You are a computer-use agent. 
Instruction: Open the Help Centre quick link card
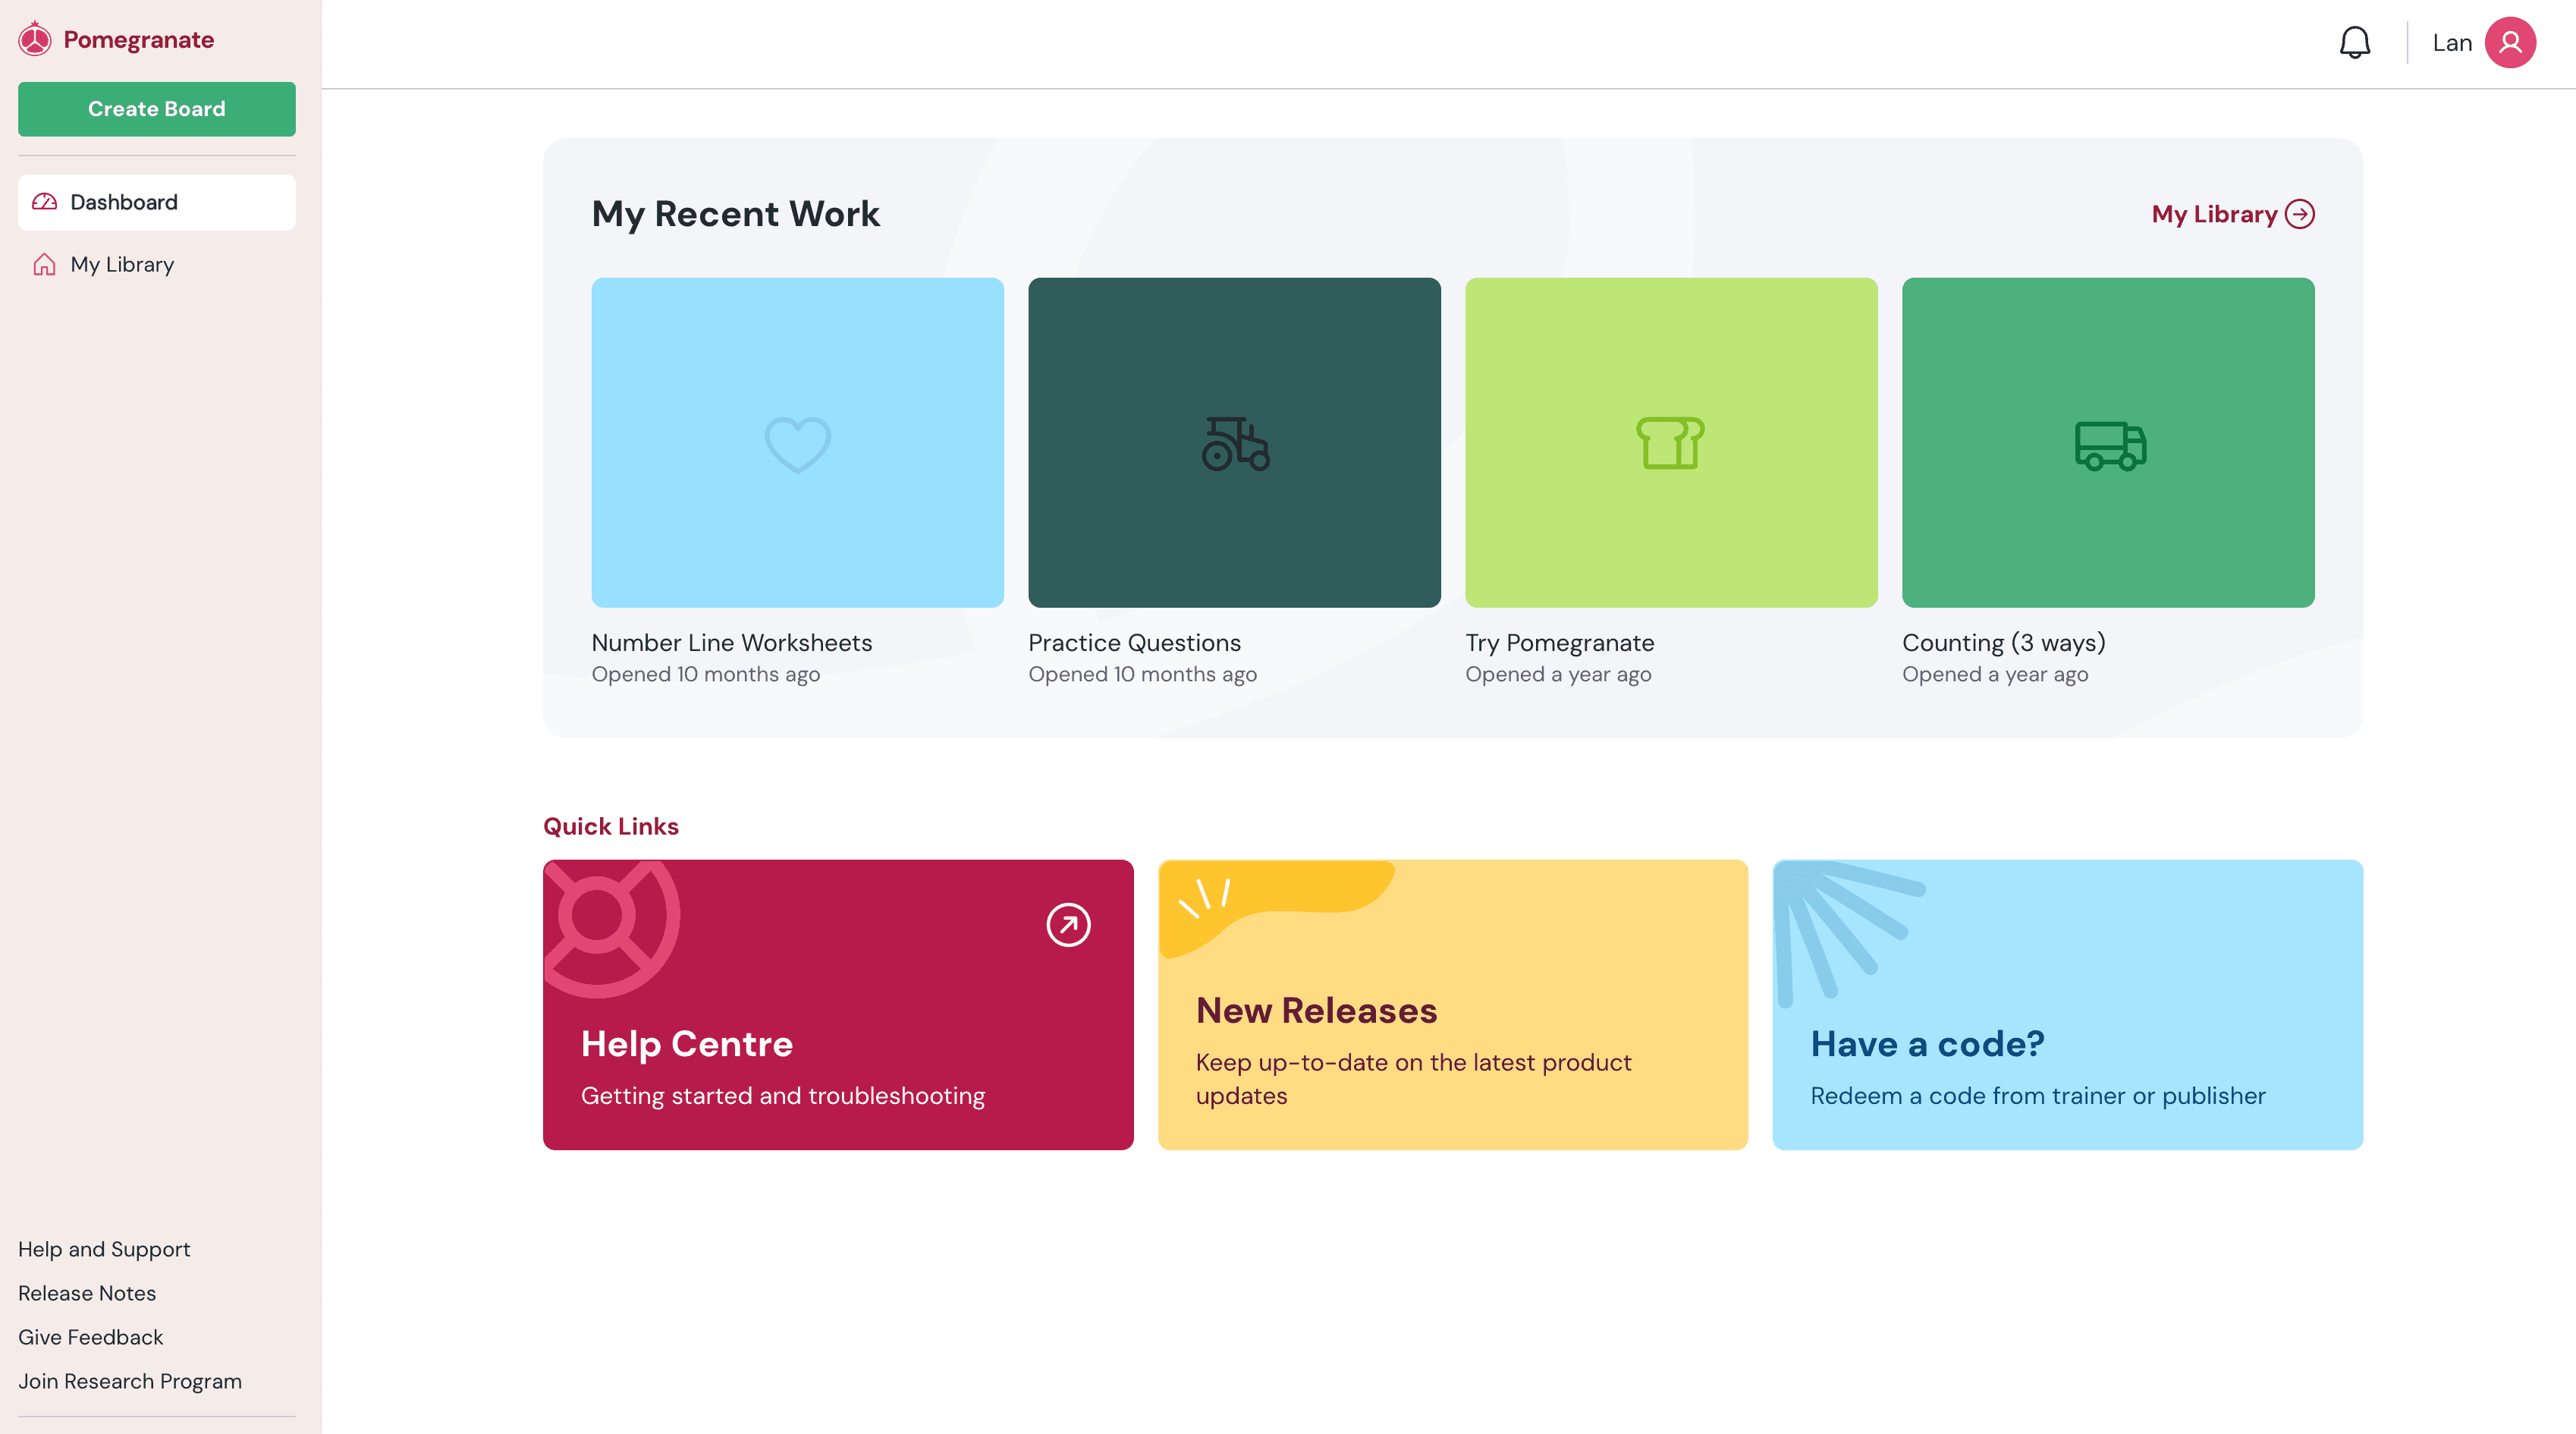(x=838, y=1004)
